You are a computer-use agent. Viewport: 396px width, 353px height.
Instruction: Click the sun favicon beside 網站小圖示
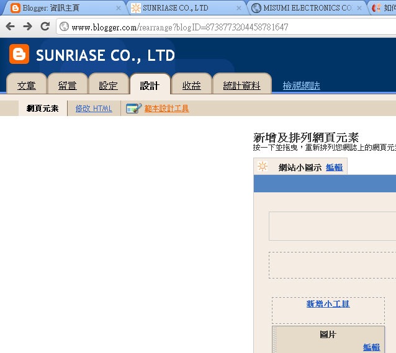263,166
